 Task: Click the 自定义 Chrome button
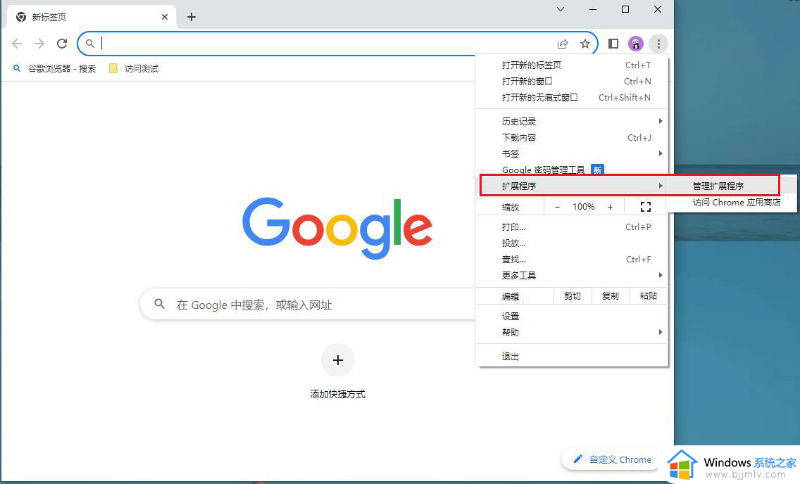[x=612, y=459]
